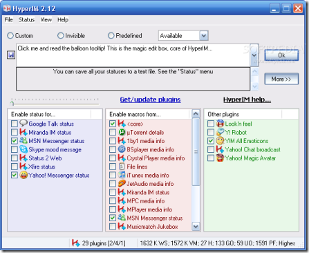The width and height of the screenshot is (309, 253).
Task: Open the Get/update plugins link
Action: [150, 100]
